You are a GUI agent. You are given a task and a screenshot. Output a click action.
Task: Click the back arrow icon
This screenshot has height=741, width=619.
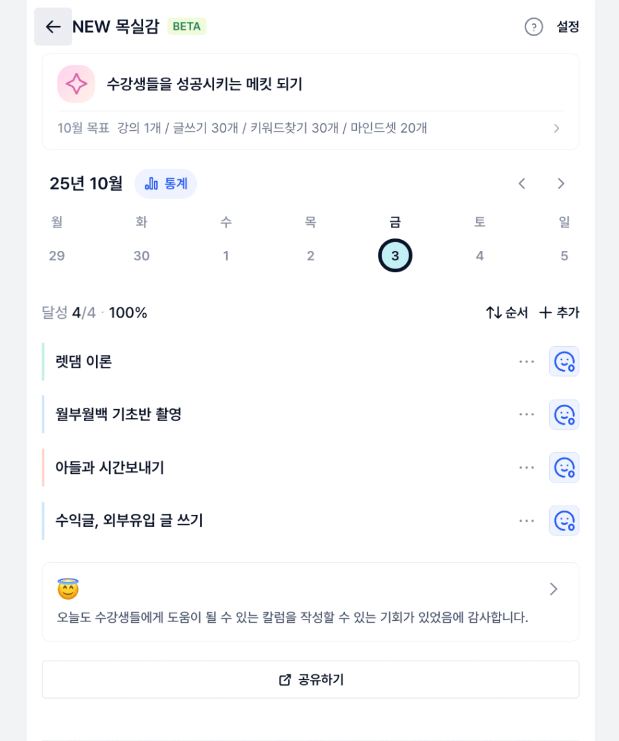(x=53, y=27)
